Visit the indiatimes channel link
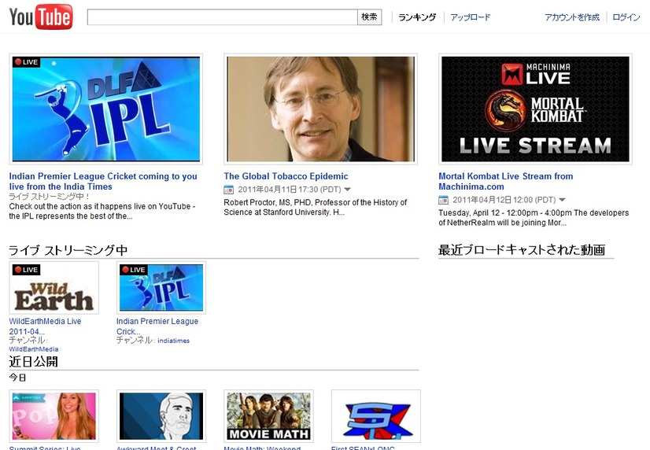Viewport: 650px width, 450px height. click(174, 341)
